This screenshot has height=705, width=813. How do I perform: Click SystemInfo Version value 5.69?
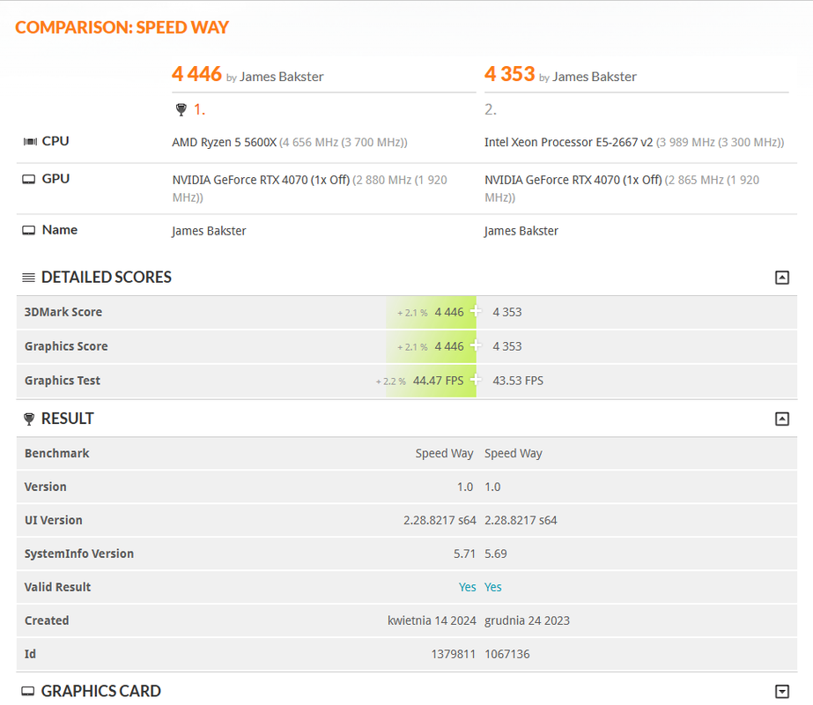[x=496, y=553]
